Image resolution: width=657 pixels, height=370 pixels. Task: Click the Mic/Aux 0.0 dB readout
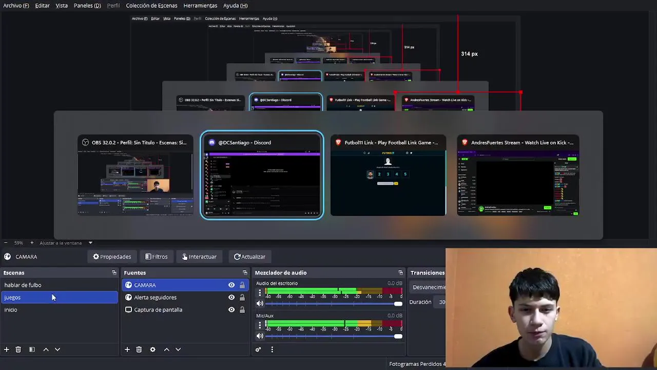[395, 316]
